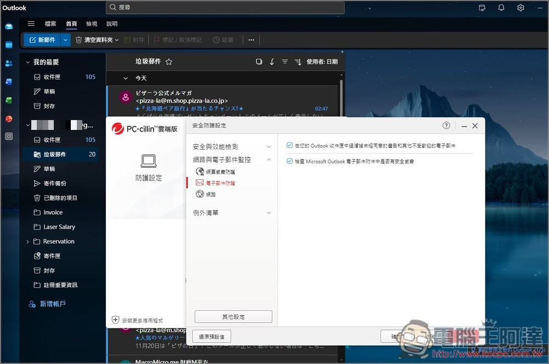
Task: Toggle the Outlook inbox spam filtering checkbox
Action: (x=289, y=145)
